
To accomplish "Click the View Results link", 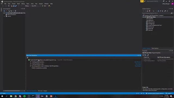I will coord(138,66).
